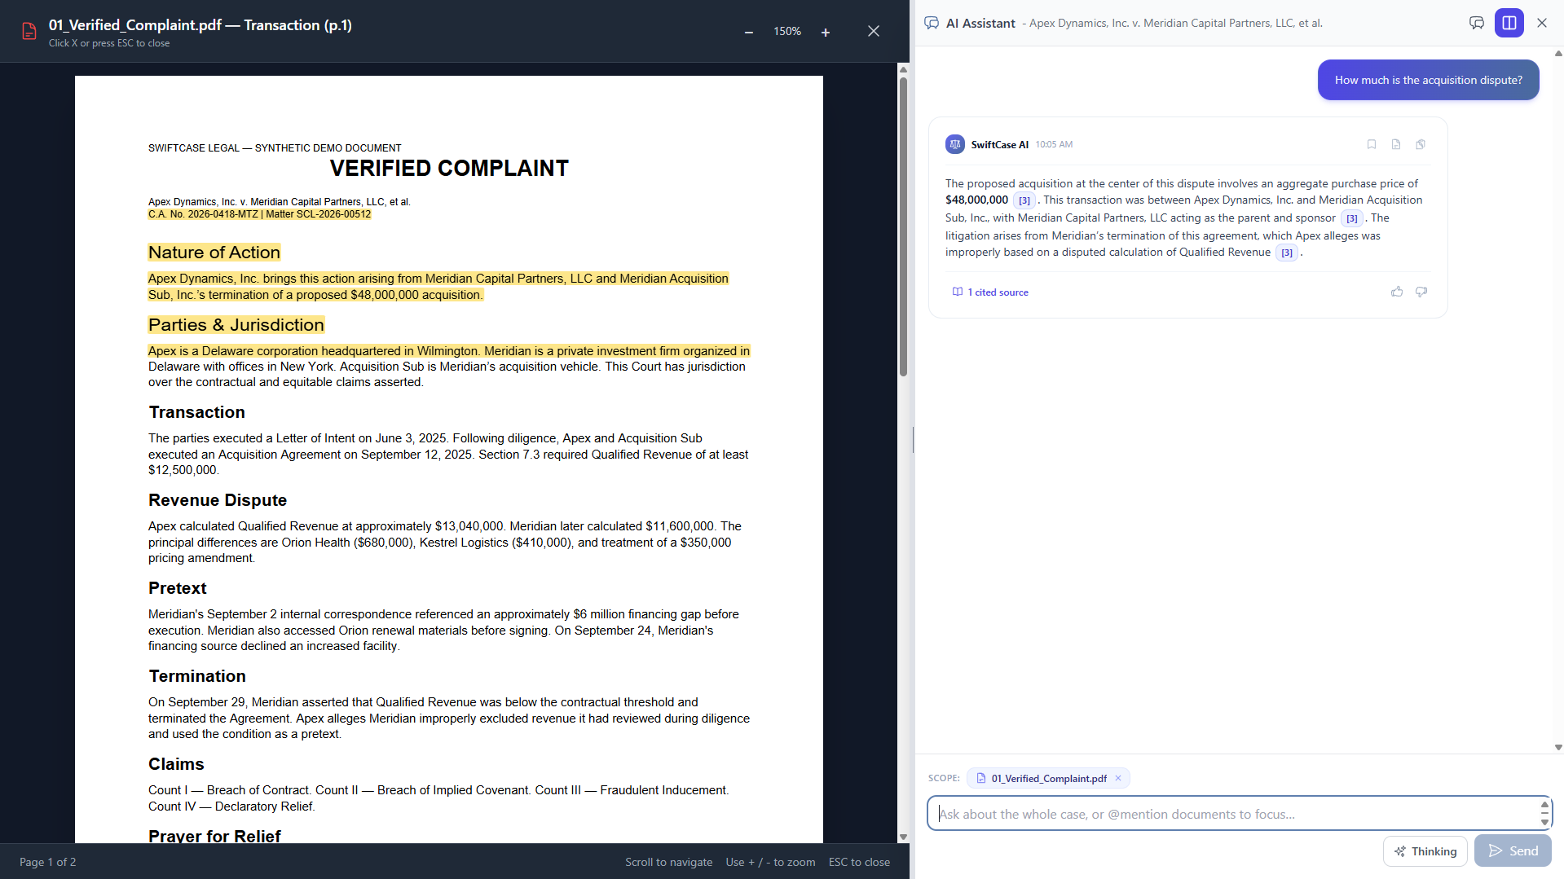The image size is (1564, 879).
Task: Save response as document note icon
Action: [1395, 144]
